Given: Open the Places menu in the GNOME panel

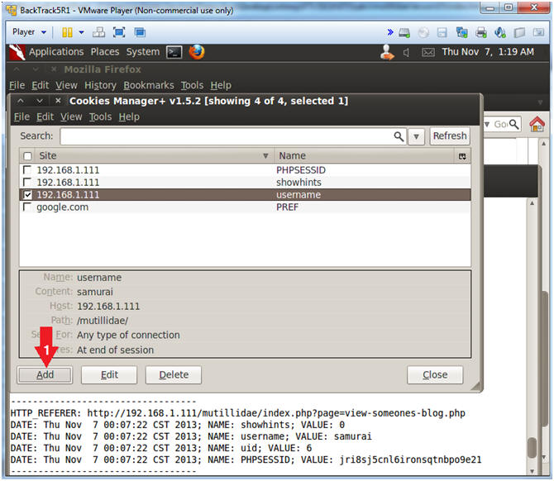Looking at the screenshot, I should [x=105, y=52].
